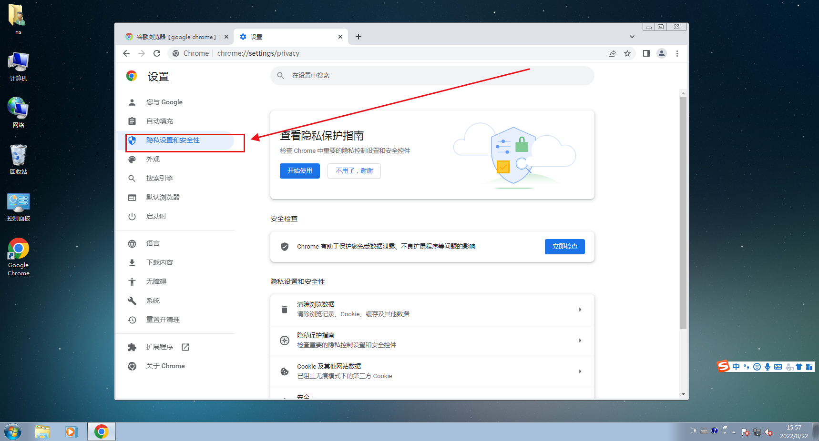Viewport: 819px width, 441px height.
Task: Click the Sogou input method icon in tray
Action: pyautogui.click(x=723, y=367)
